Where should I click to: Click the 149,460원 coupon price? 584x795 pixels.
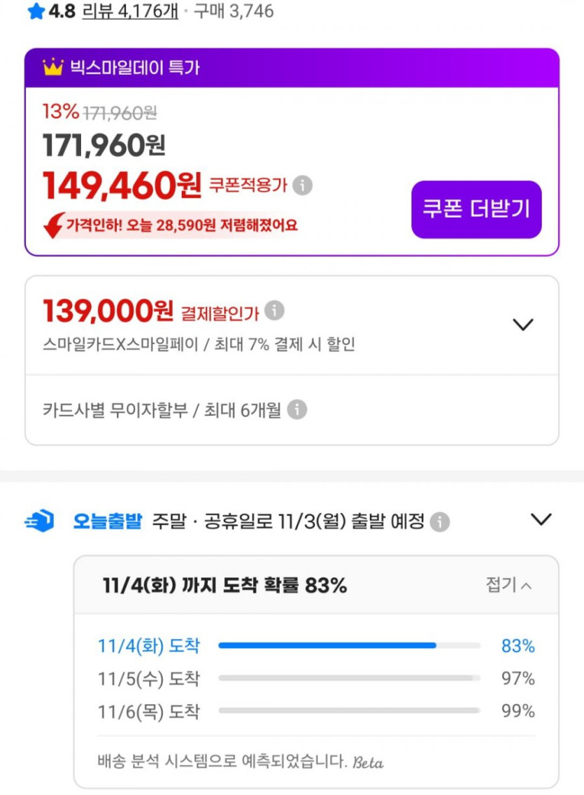click(122, 185)
